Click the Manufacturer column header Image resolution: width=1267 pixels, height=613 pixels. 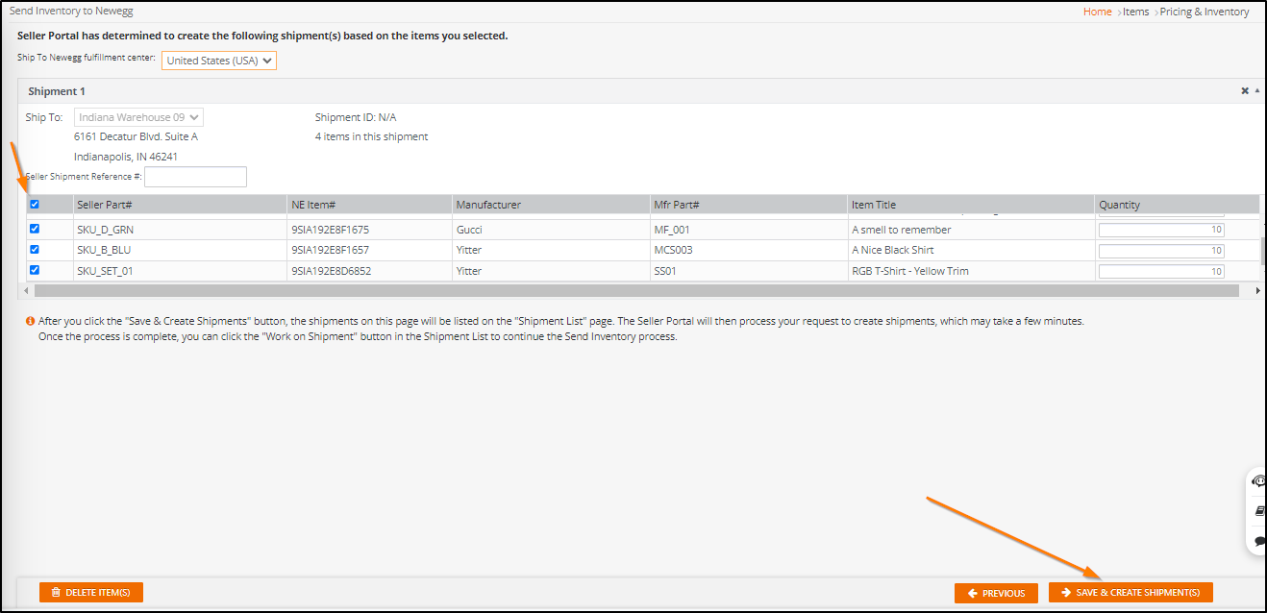click(x=551, y=205)
